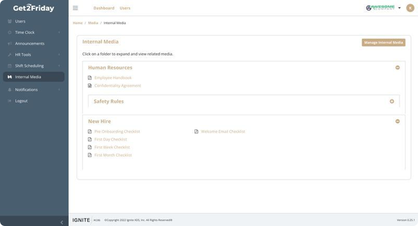Open the First Week Checklist link
Image resolution: width=418 pixels, height=226 pixels.
point(112,147)
